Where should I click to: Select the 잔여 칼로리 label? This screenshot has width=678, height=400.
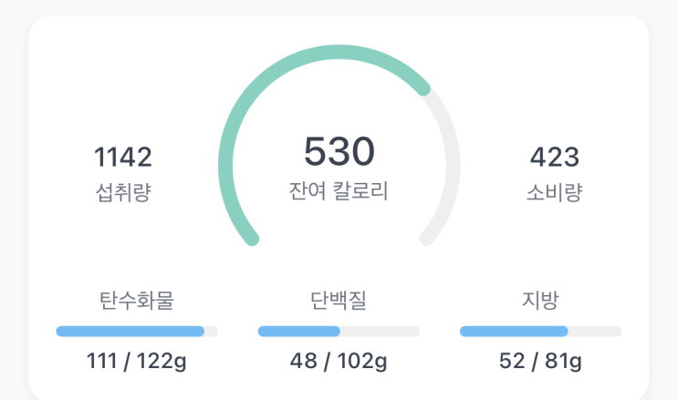(x=339, y=192)
